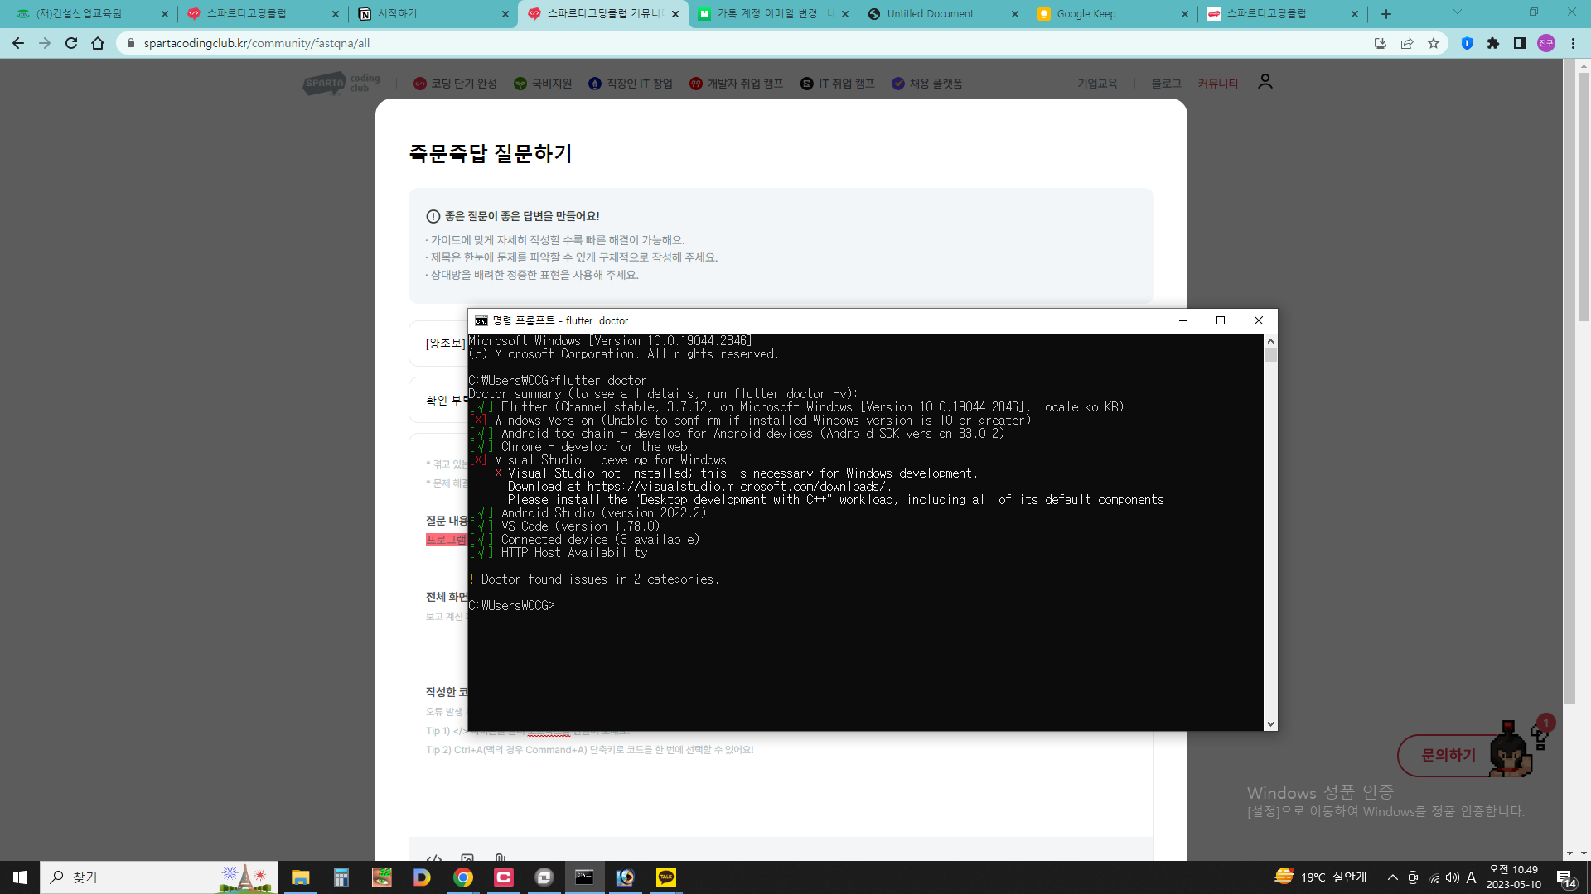The image size is (1591, 894).
Task: Open the Windows Start menu
Action: pyautogui.click(x=20, y=877)
